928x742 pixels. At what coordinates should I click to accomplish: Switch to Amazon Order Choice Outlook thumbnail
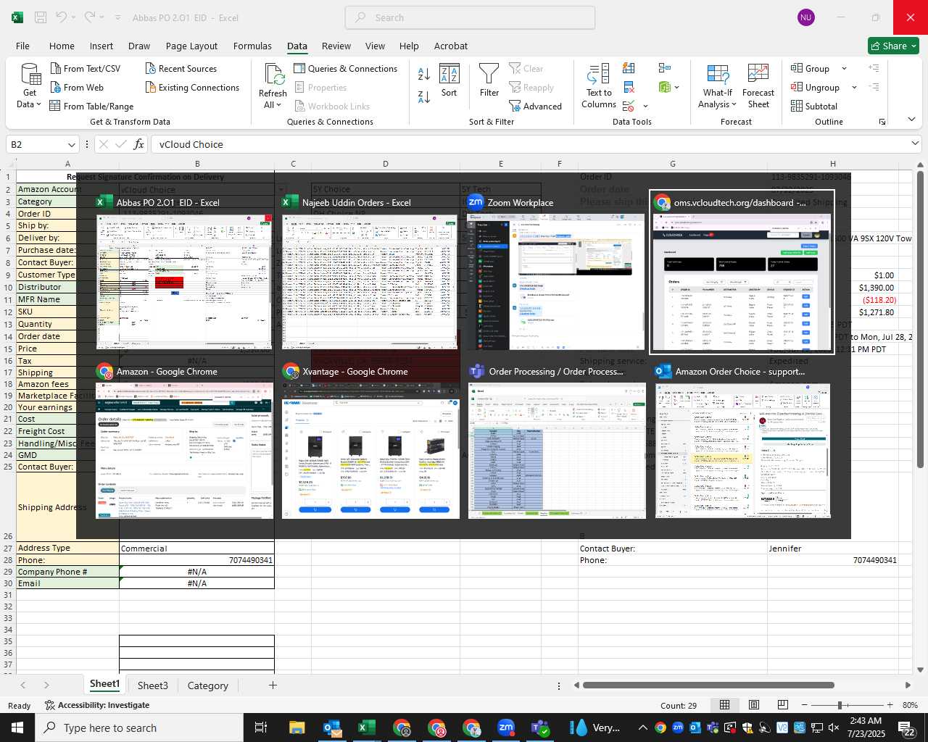pos(742,442)
